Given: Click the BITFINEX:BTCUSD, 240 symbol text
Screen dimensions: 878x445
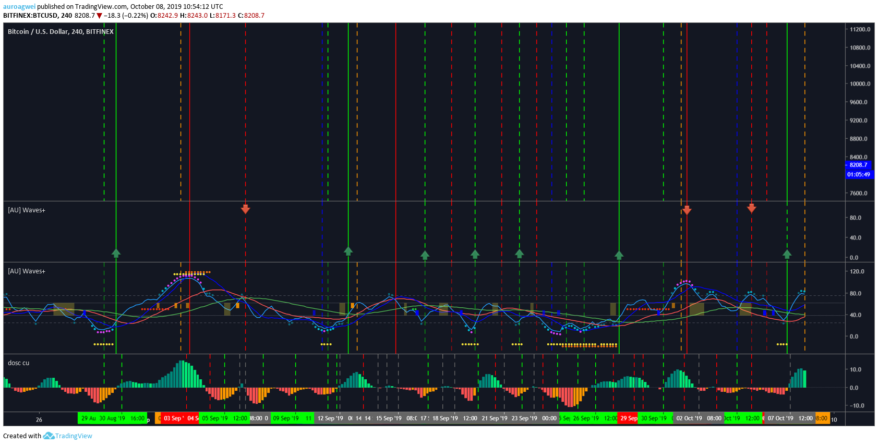Looking at the screenshot, I should point(38,16).
